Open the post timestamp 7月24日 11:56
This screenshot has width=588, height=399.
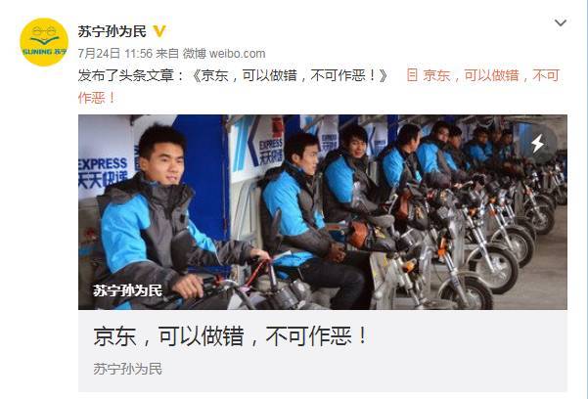pyautogui.click(x=115, y=54)
